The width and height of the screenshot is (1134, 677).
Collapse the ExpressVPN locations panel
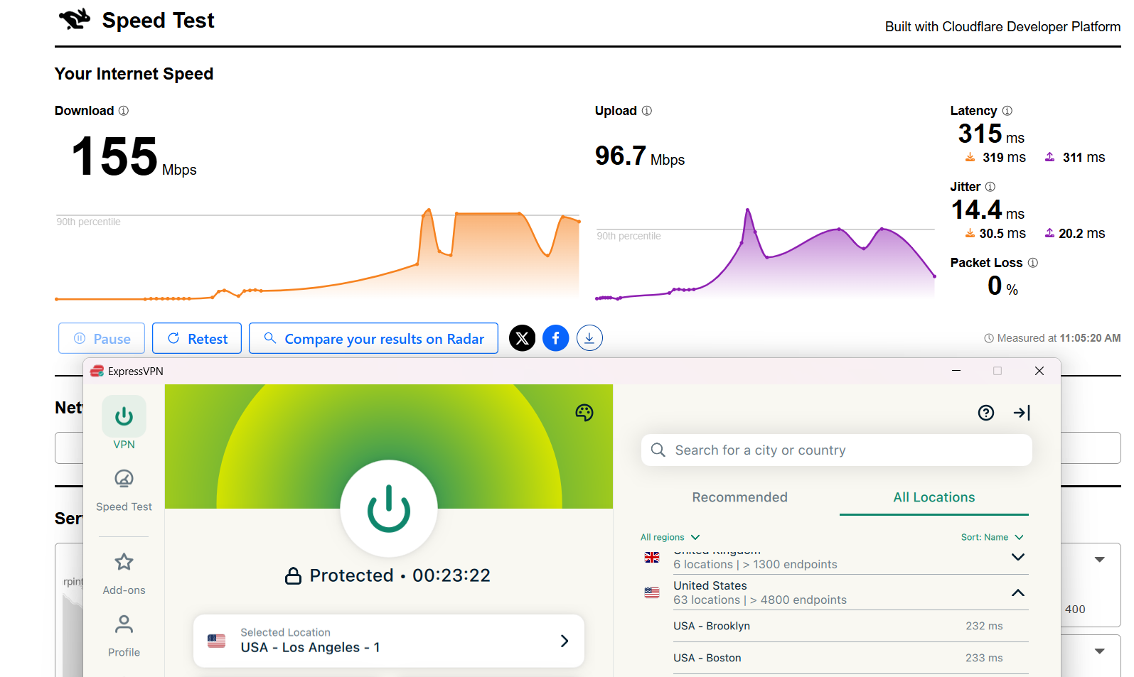click(x=1022, y=413)
